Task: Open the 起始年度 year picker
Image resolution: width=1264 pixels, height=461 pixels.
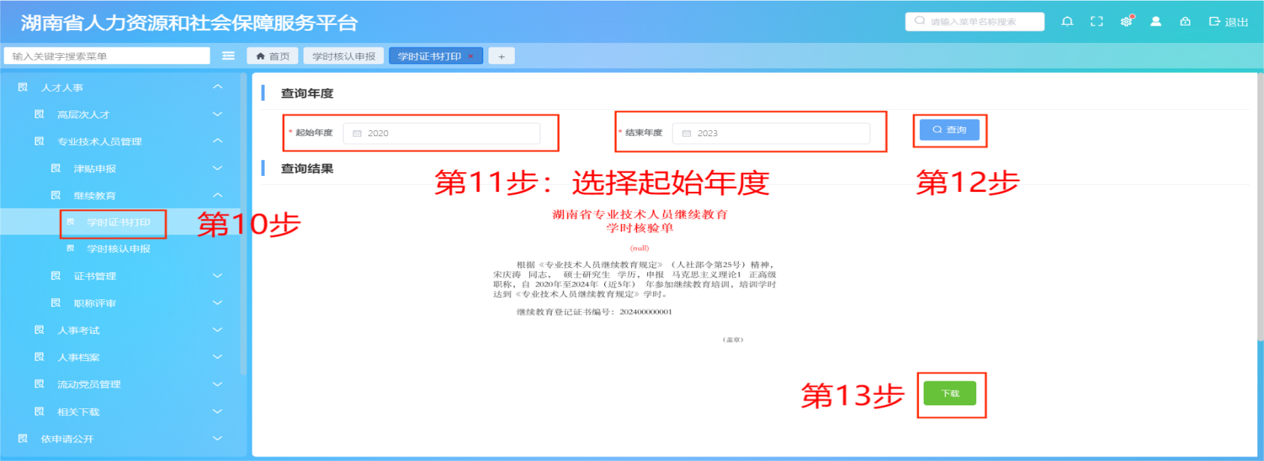Action: 442,133
